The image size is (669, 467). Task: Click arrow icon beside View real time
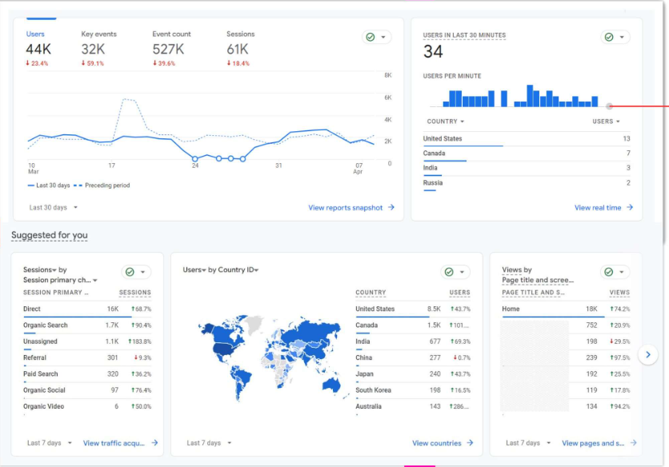[x=630, y=208]
